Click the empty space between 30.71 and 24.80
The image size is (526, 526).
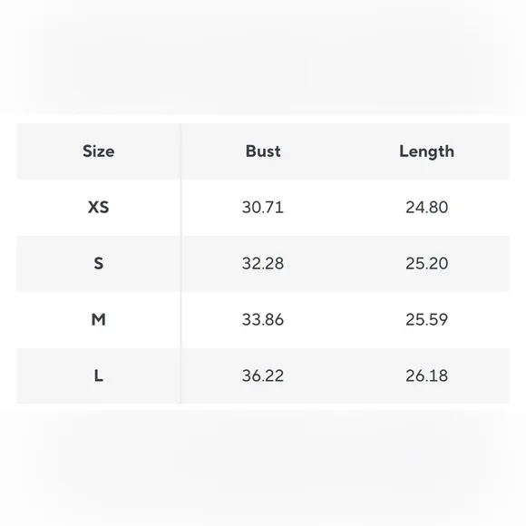coord(345,208)
